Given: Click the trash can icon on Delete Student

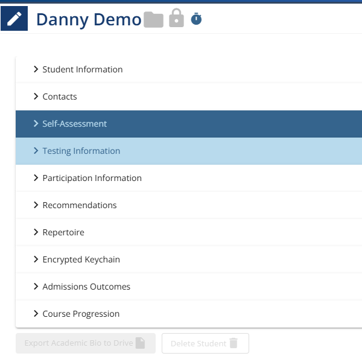Looking at the screenshot, I should click(233, 343).
